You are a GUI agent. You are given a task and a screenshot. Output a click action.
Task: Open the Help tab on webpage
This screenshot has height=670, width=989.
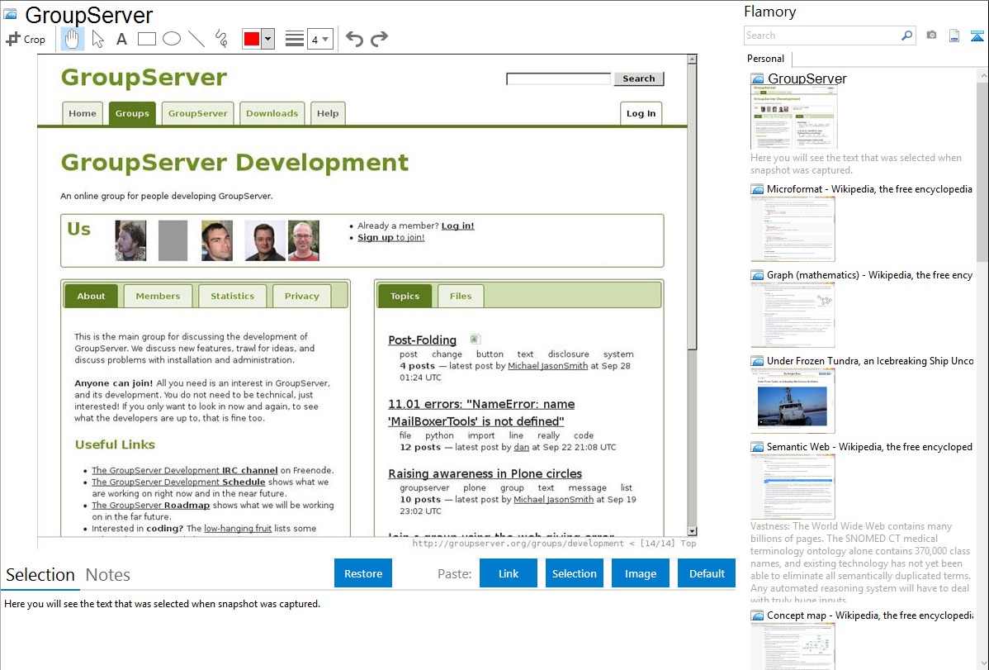(x=328, y=114)
